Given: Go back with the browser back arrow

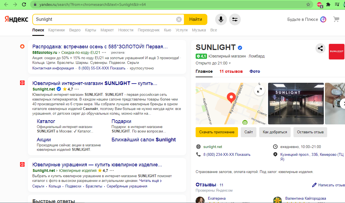Looking at the screenshot, I should point(6,4).
